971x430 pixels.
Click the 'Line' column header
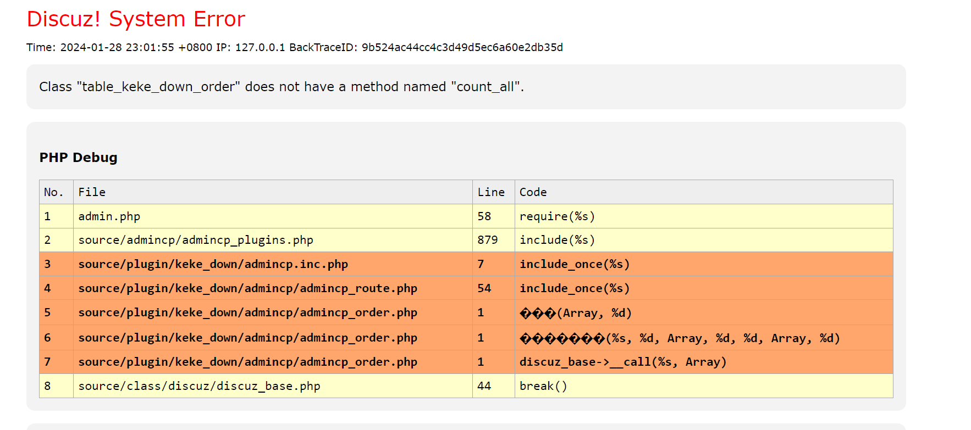tap(493, 192)
